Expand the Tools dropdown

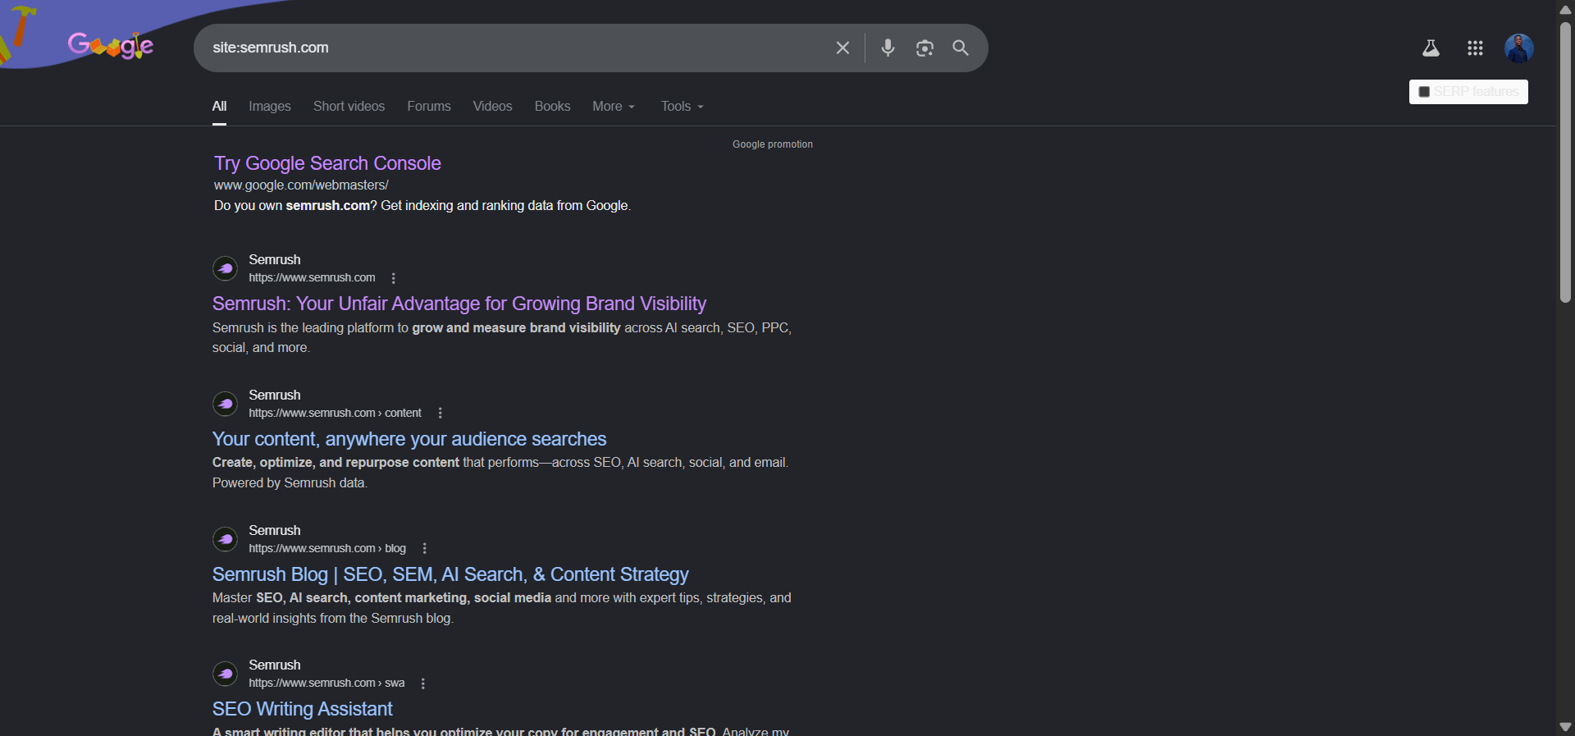coord(682,107)
